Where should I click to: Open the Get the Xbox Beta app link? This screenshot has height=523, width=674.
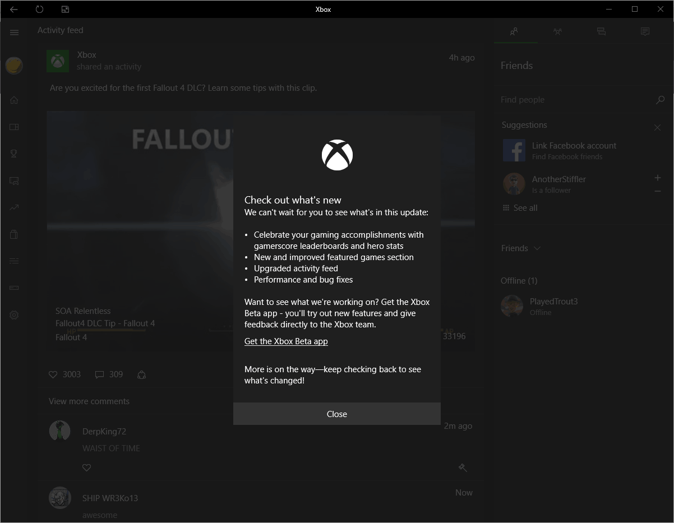coord(286,341)
